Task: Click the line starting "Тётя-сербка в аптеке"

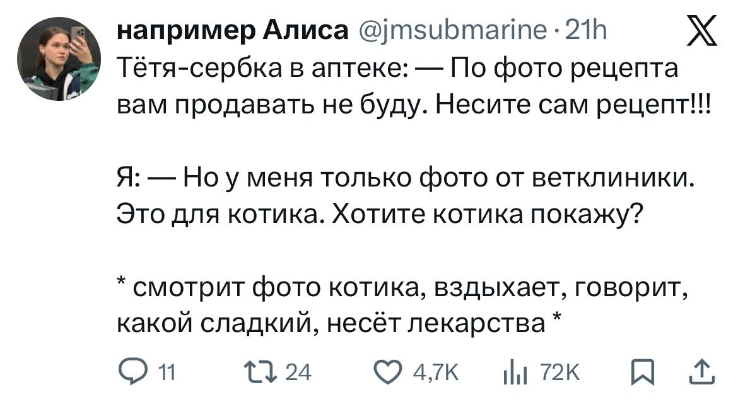Action: tap(398, 68)
